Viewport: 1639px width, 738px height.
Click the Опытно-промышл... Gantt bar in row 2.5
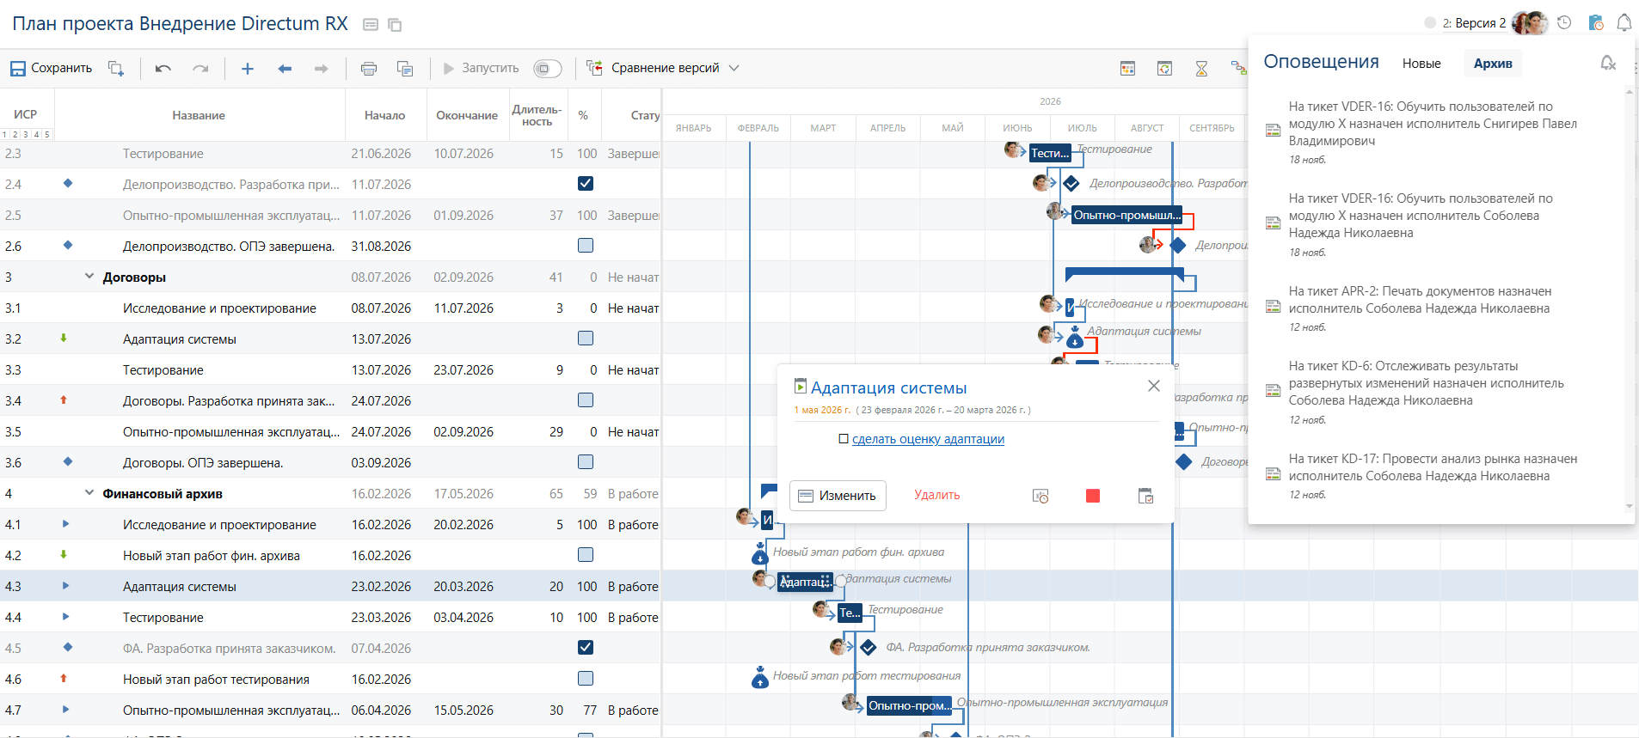point(1126,215)
